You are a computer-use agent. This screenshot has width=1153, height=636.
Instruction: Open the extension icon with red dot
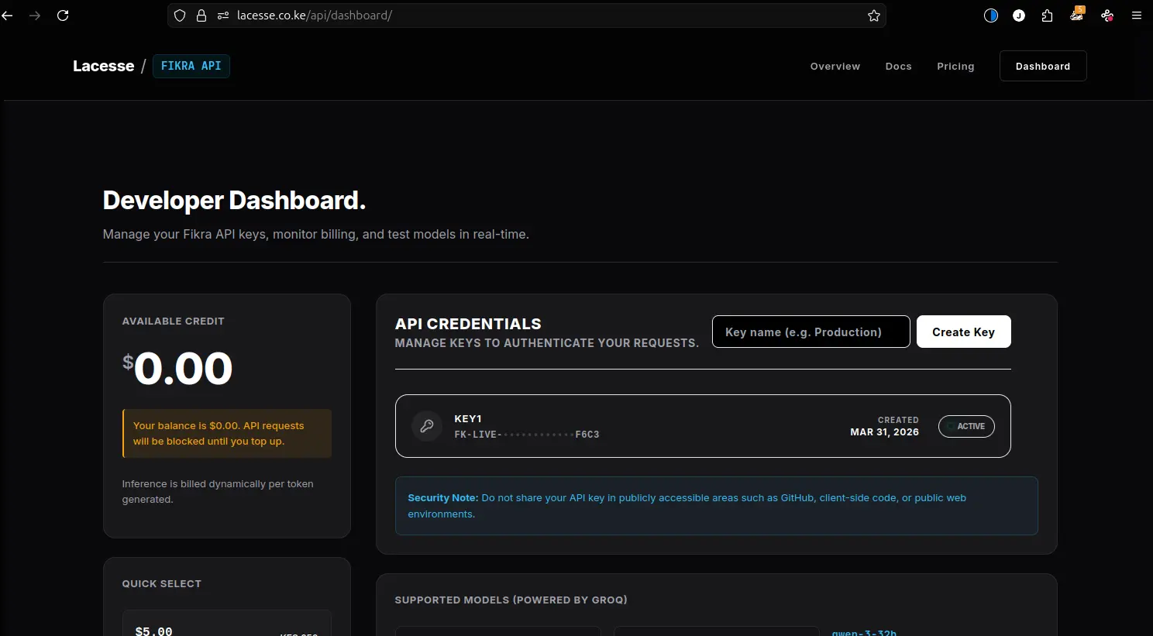click(1107, 15)
